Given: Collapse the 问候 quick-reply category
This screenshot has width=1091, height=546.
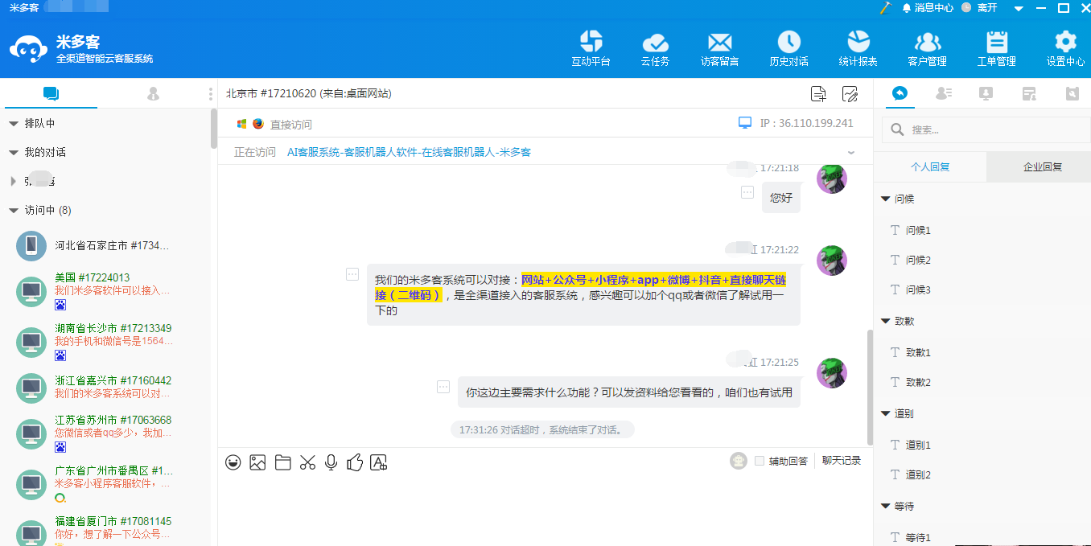Looking at the screenshot, I should [x=886, y=199].
